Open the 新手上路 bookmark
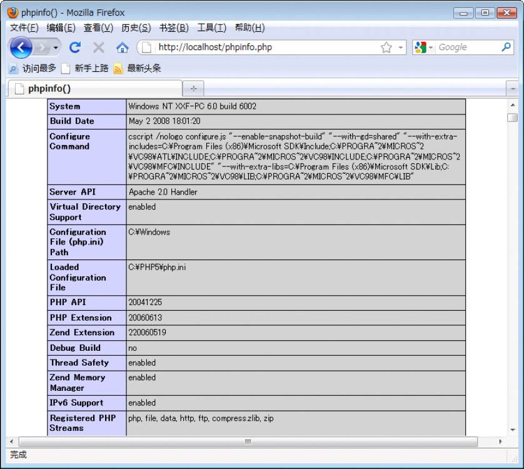 85,69
